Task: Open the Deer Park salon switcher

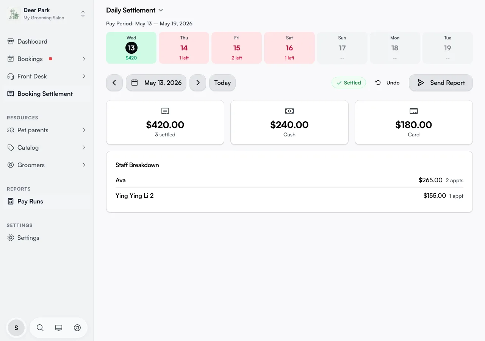Action: point(47,14)
